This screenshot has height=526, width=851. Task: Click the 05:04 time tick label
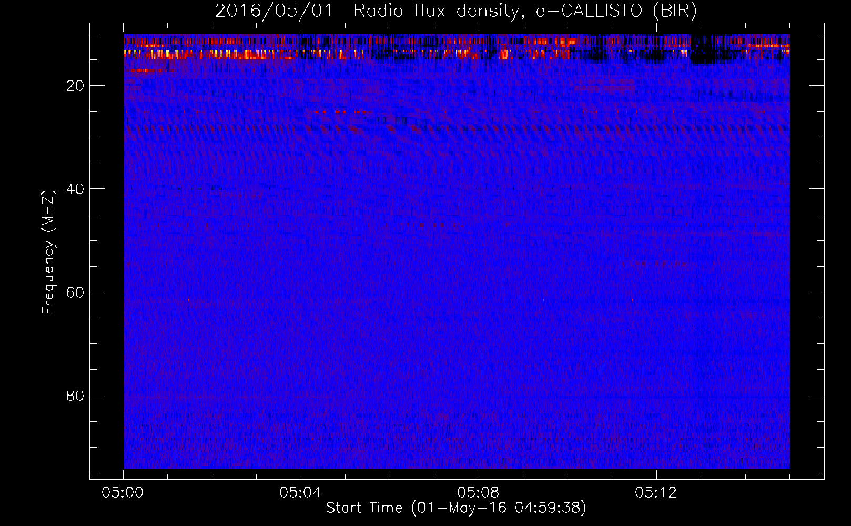tap(300, 493)
